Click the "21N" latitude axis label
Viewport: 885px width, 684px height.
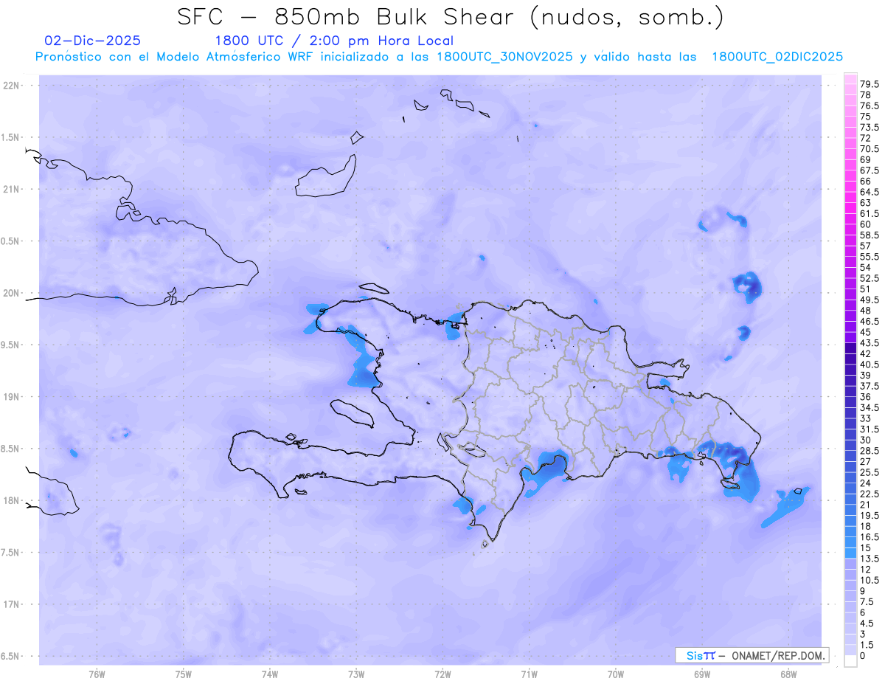tap(12, 189)
